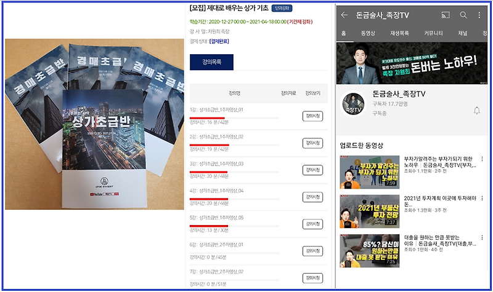This screenshot has width=493, height=292.
Task: Click the 단과강좌 badge label
Action: point(282,8)
